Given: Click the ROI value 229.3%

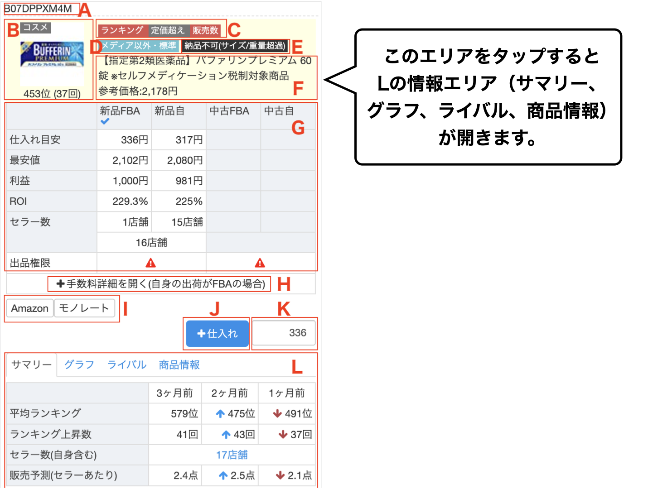Looking at the screenshot, I should 130,201.
